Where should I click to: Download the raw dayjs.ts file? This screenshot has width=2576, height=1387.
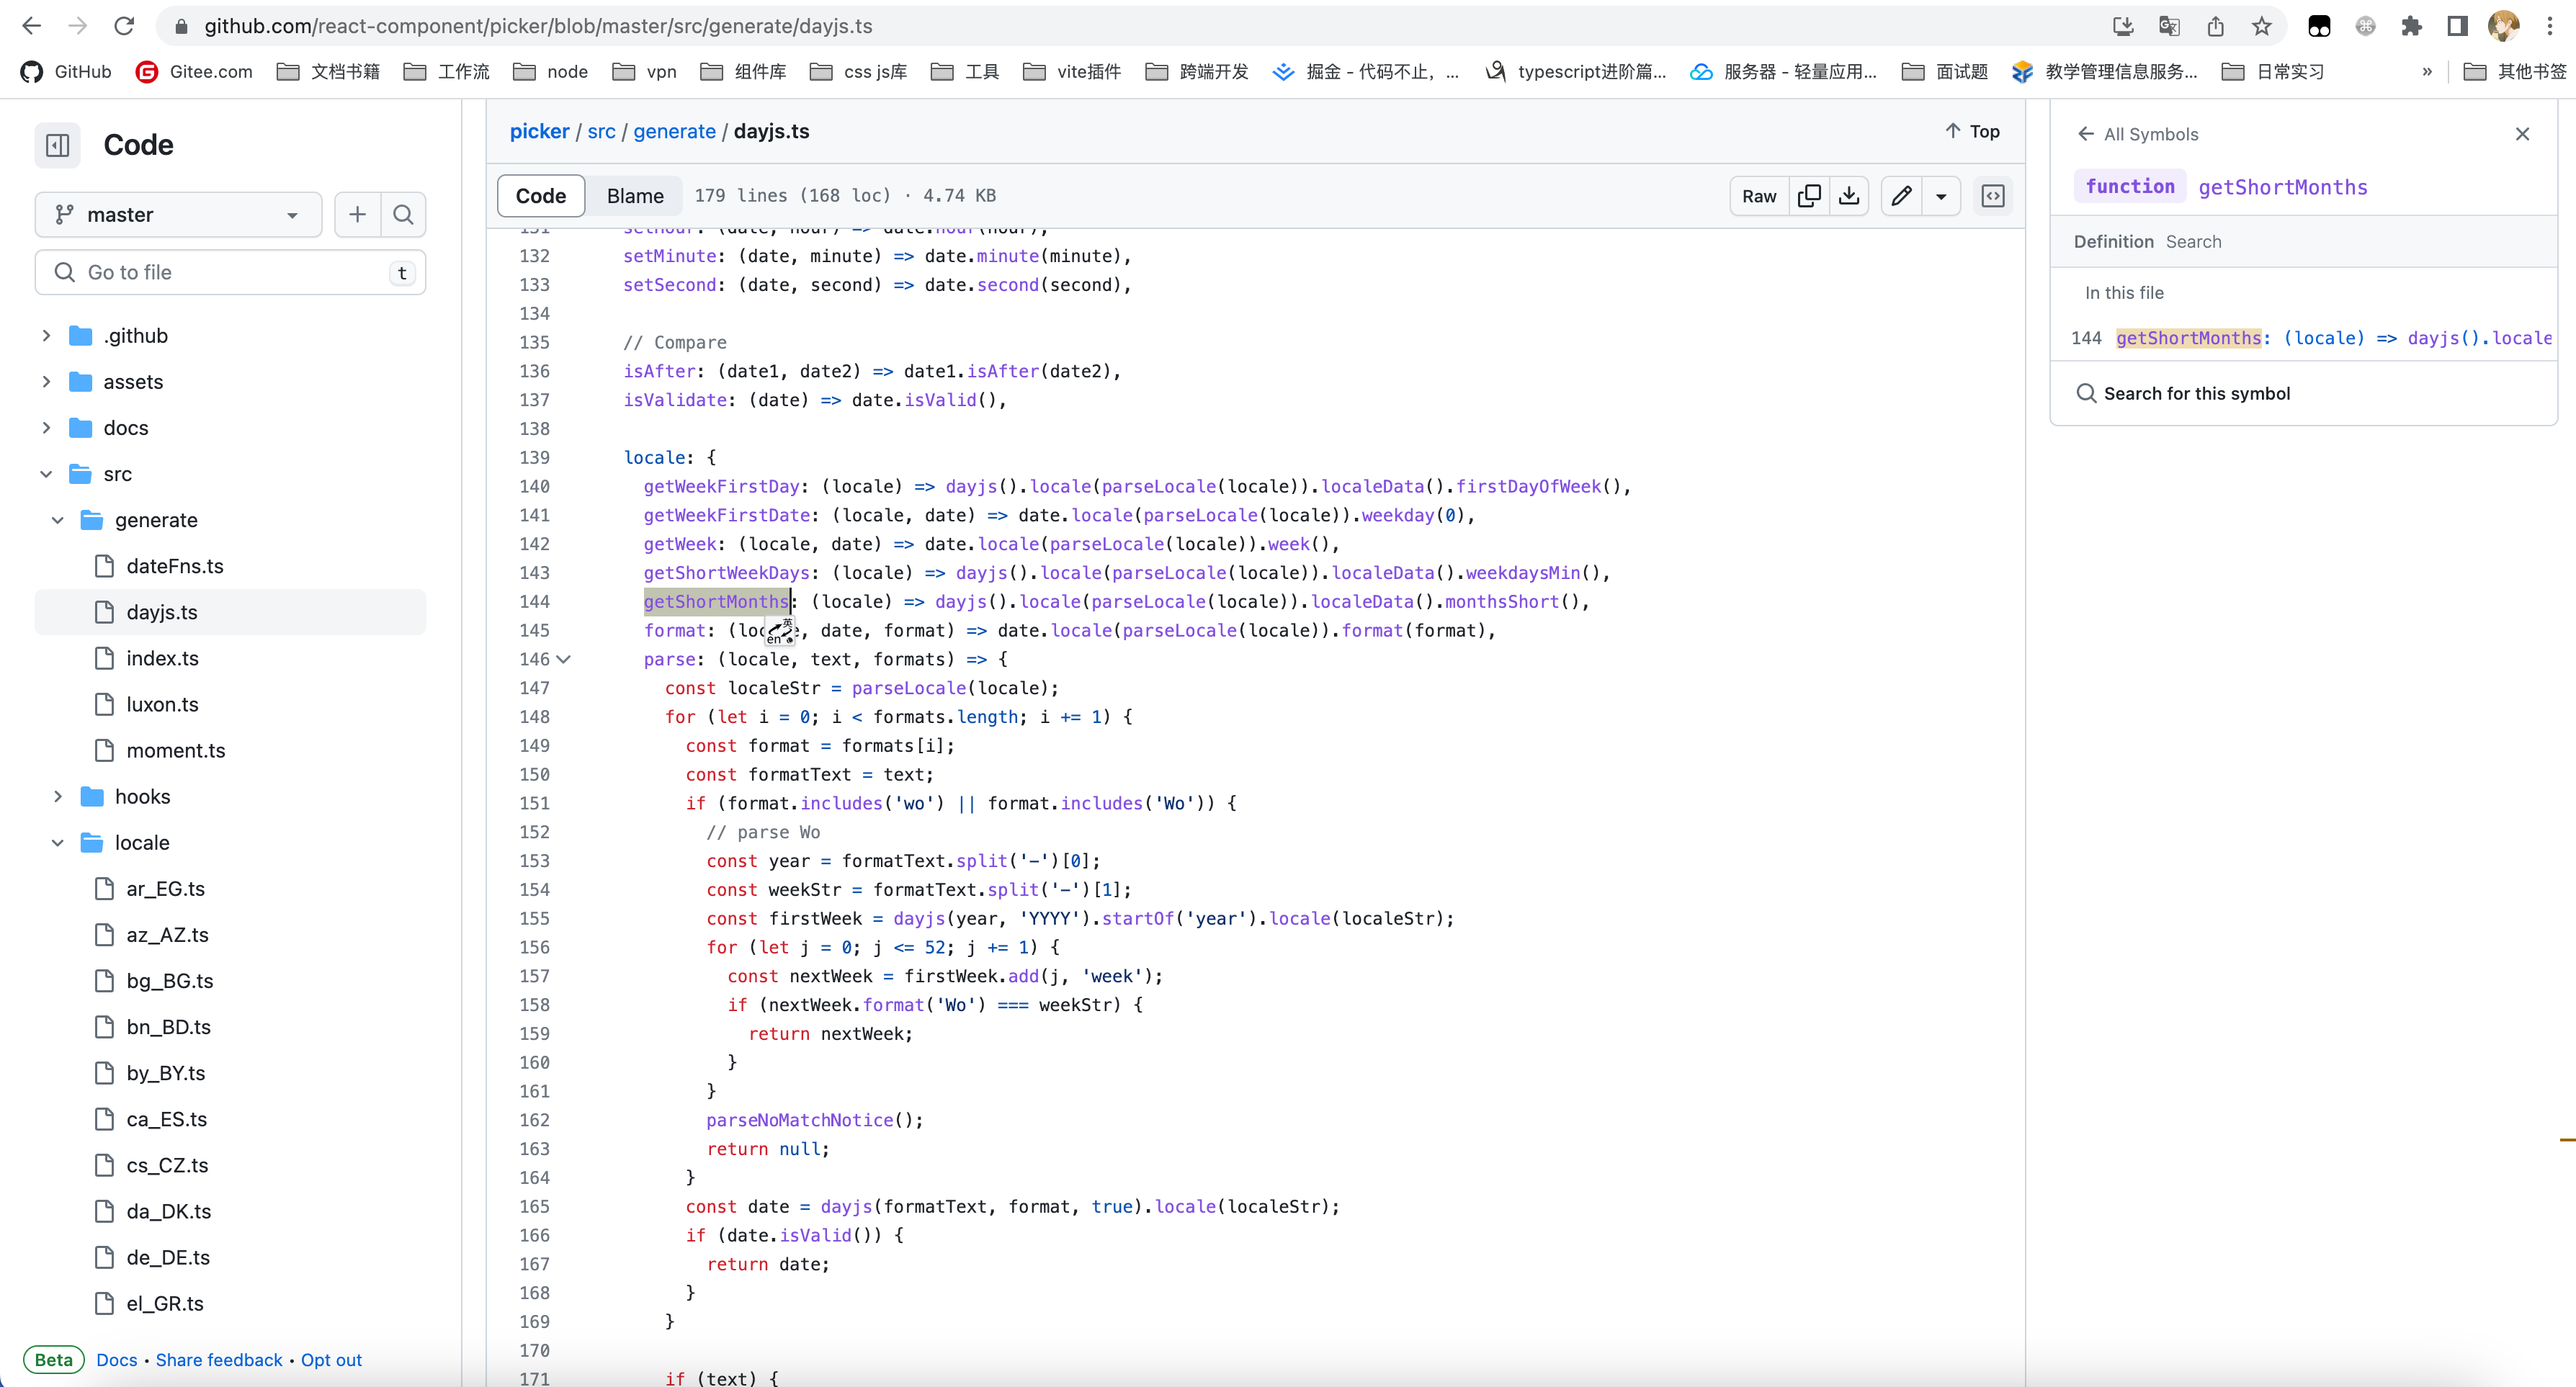pyautogui.click(x=1848, y=196)
